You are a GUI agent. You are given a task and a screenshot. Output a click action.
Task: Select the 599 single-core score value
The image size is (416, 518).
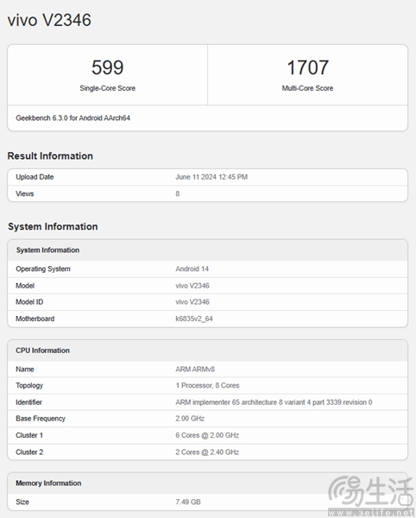(x=108, y=67)
